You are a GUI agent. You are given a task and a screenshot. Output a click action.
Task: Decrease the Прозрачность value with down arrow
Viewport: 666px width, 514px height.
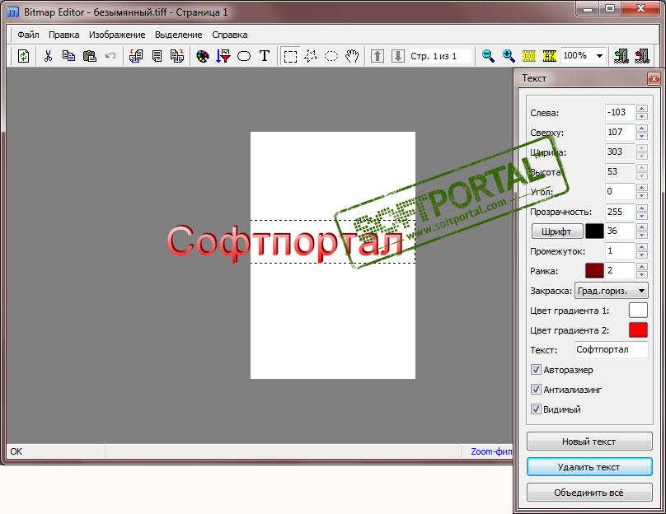point(642,215)
